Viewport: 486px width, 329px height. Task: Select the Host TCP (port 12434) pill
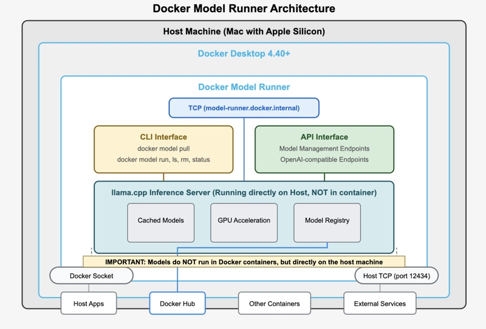coord(397,276)
